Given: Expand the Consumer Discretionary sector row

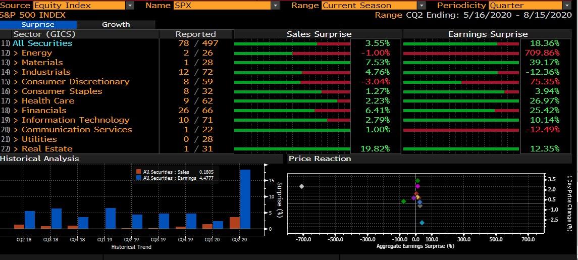Looking at the screenshot, I should coord(16,81).
